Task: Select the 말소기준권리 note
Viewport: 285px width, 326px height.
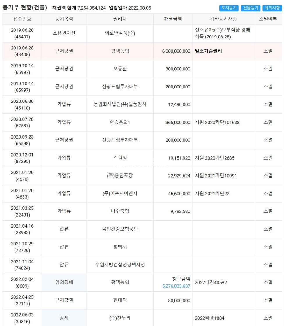Action: [x=208, y=51]
